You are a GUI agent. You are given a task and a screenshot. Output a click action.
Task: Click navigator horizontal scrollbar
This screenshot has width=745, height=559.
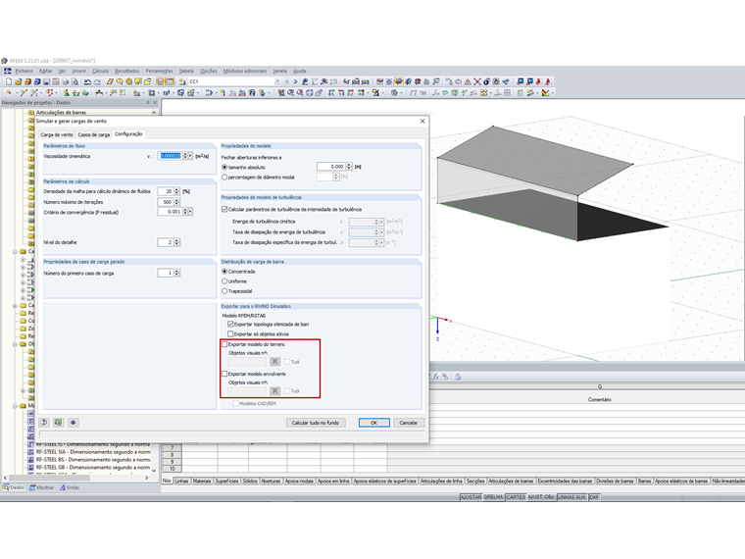[76, 478]
